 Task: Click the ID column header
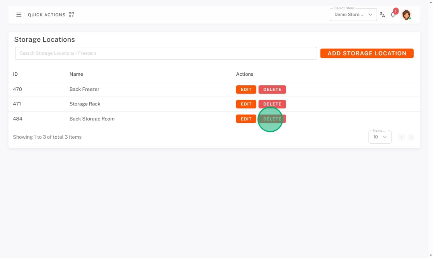15,74
